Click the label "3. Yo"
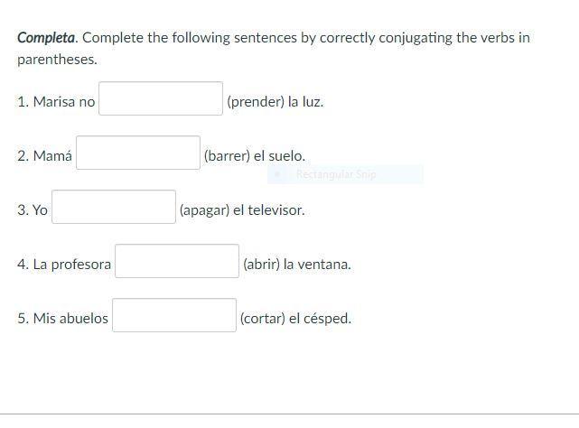 pos(33,210)
